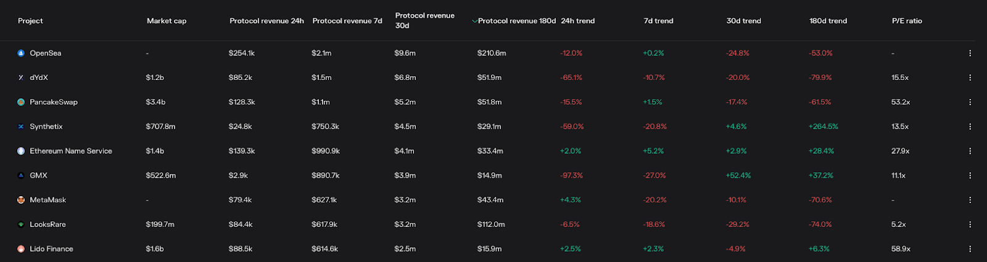Sort by the Market cap column header

167,21
